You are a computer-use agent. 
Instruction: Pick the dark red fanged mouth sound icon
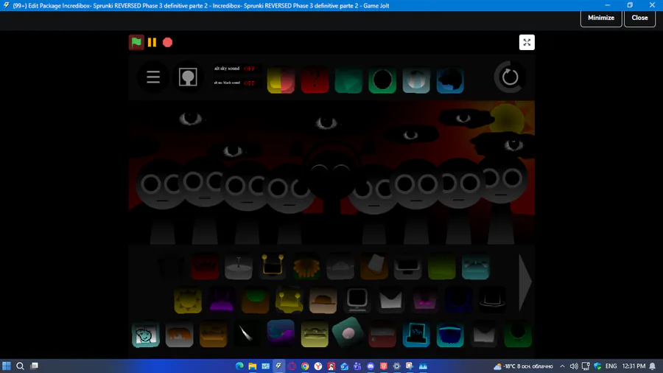[x=205, y=266]
